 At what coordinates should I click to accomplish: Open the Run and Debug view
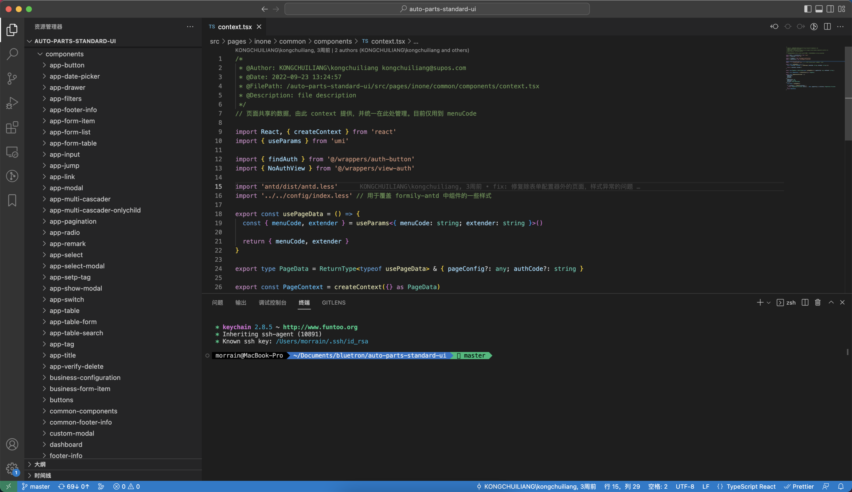point(12,103)
